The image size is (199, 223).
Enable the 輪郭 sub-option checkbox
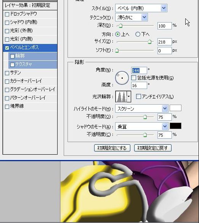pyautogui.click(x=12, y=56)
